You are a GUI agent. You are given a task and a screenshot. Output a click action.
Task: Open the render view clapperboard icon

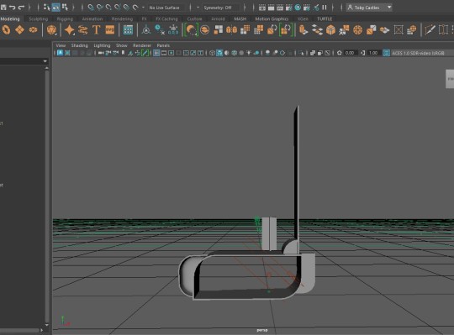click(262, 8)
